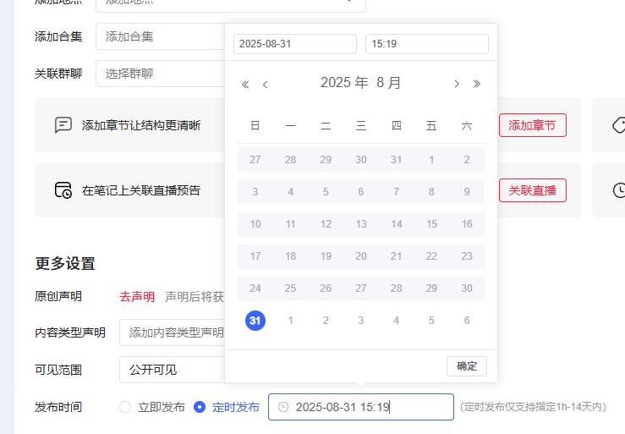625x434 pixels.
Task: Go to next month arrow
Action: click(457, 84)
